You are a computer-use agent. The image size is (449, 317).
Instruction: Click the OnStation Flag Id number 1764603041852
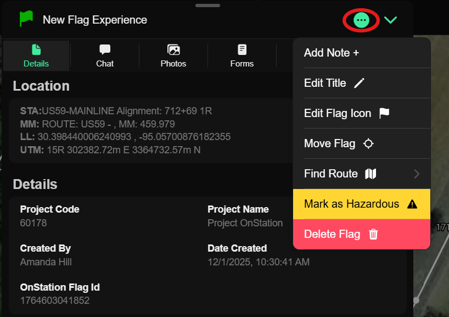pyautogui.click(x=55, y=301)
